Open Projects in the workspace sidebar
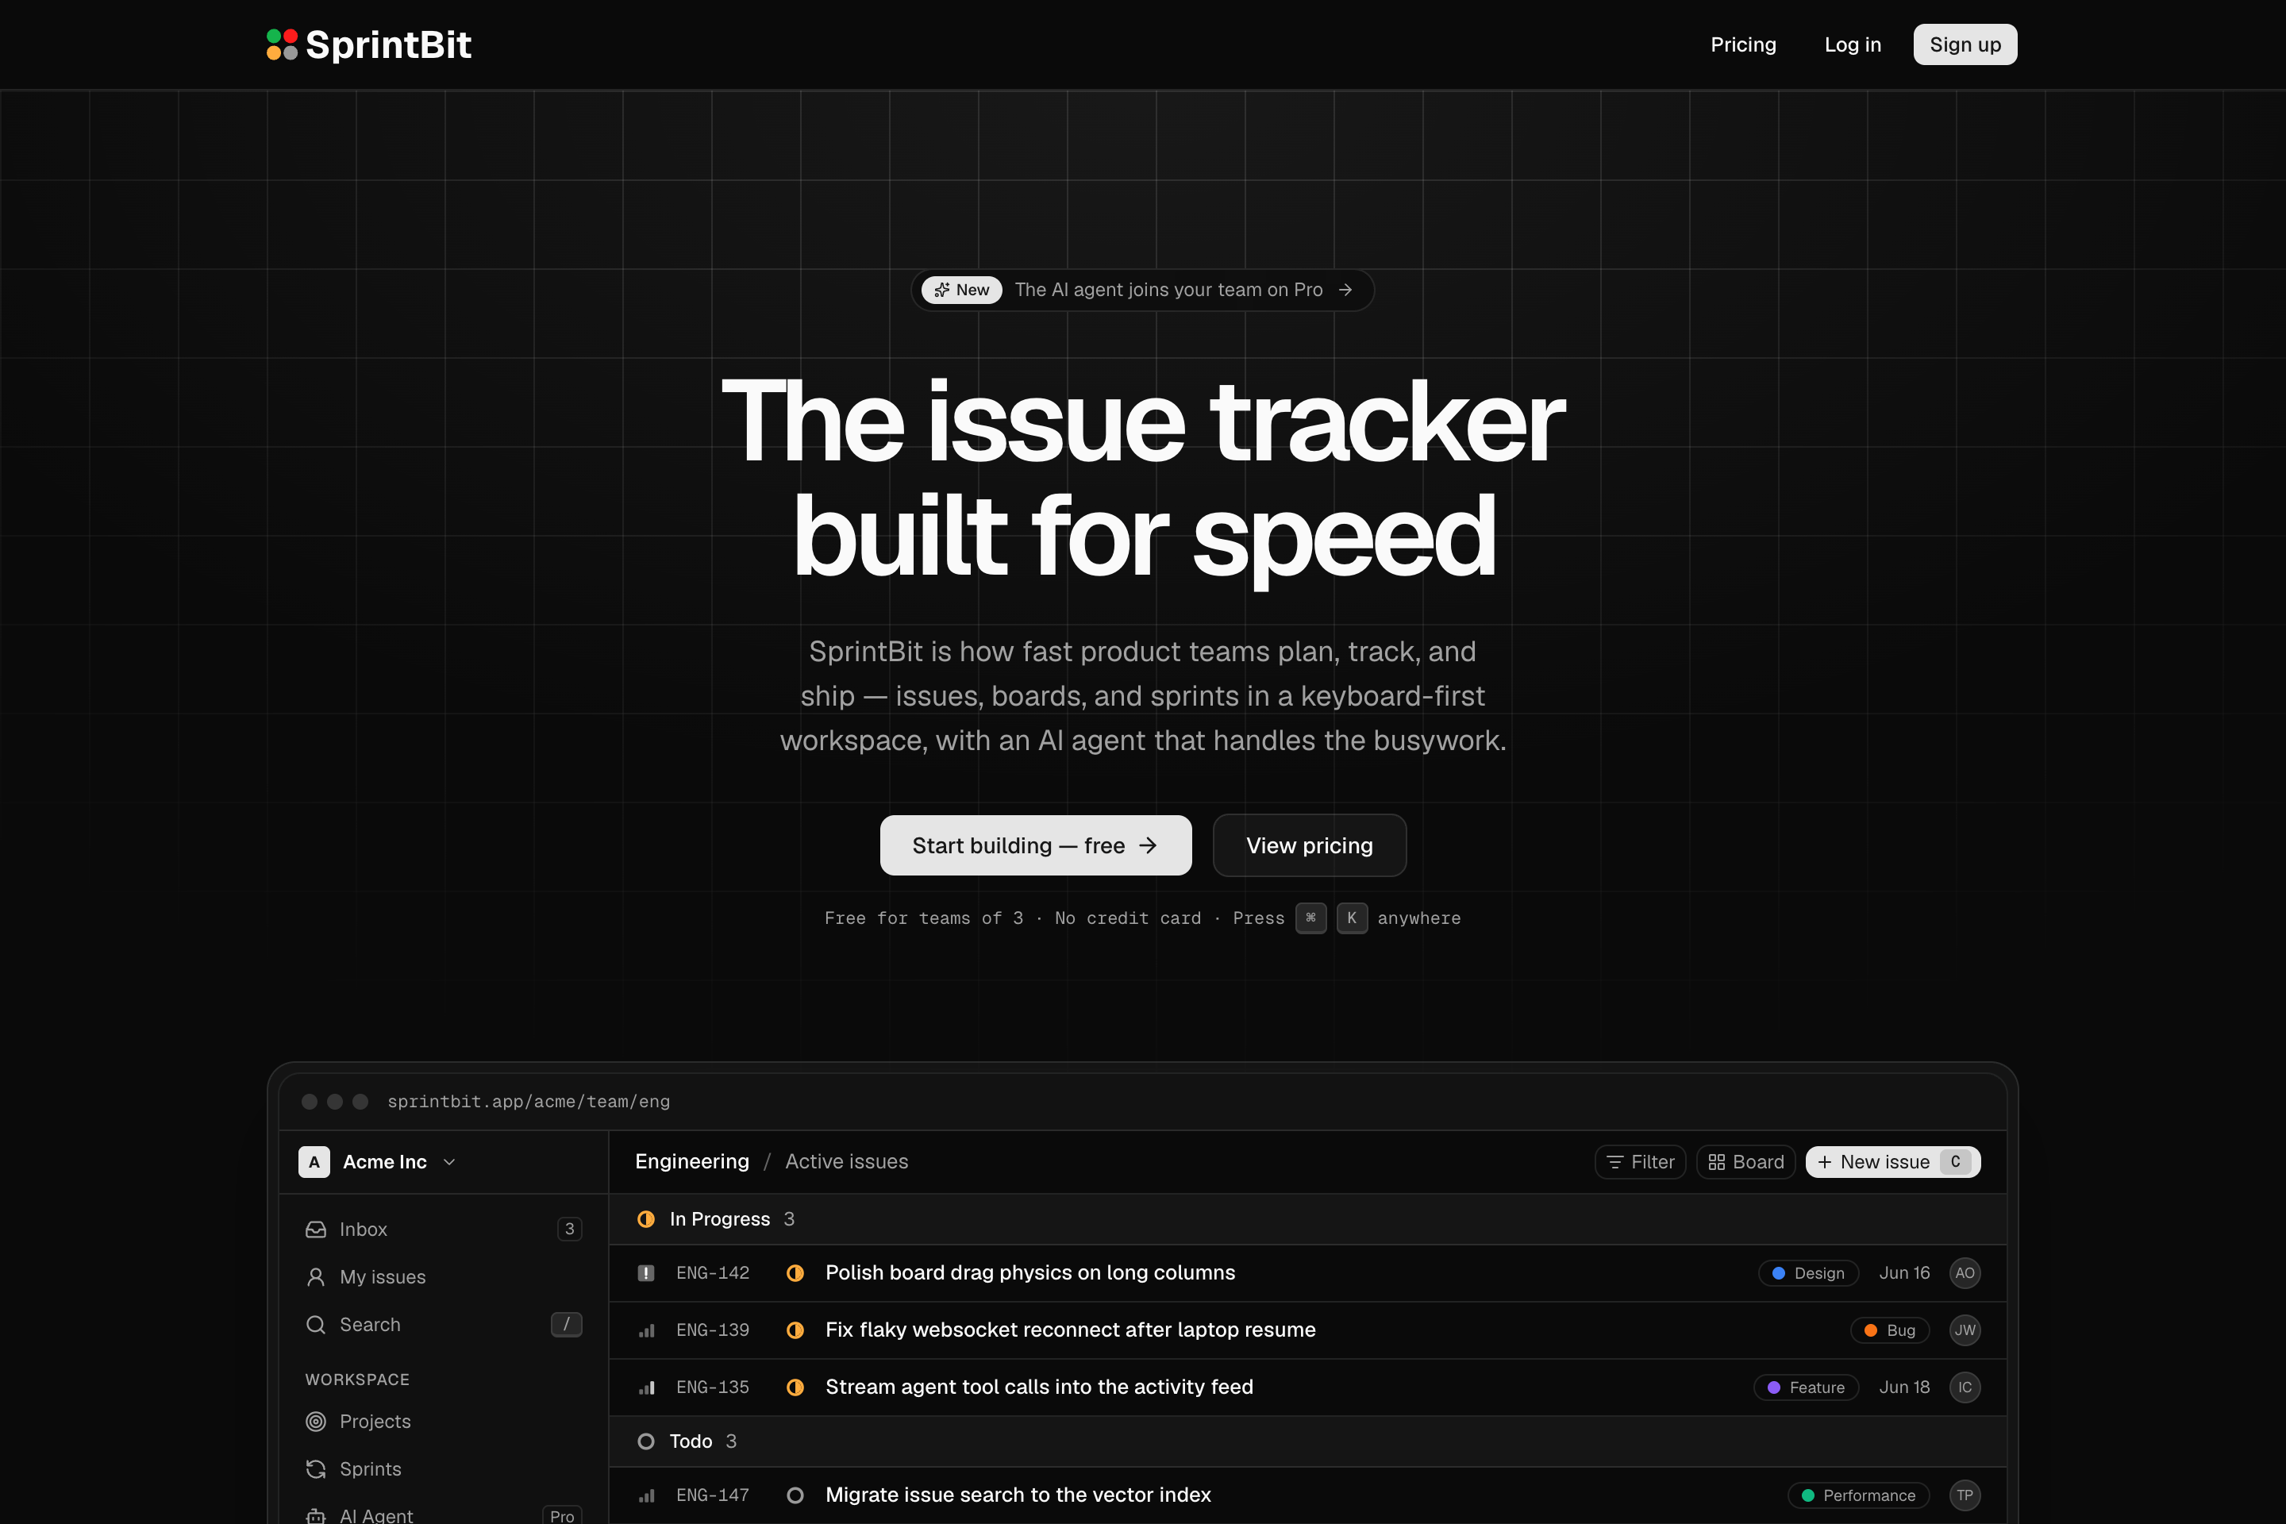 click(x=443, y=1421)
